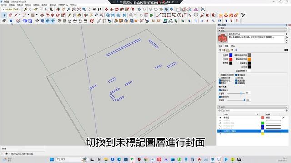Toggle the Hidden Objects checkbox
Image resolution: width=291 pixels, height=163 pixels.
tap(220, 78)
